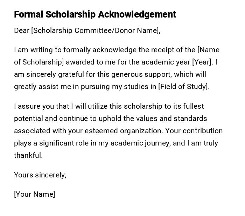
Task: Place cursor on the word thankful
Action: 28,155
